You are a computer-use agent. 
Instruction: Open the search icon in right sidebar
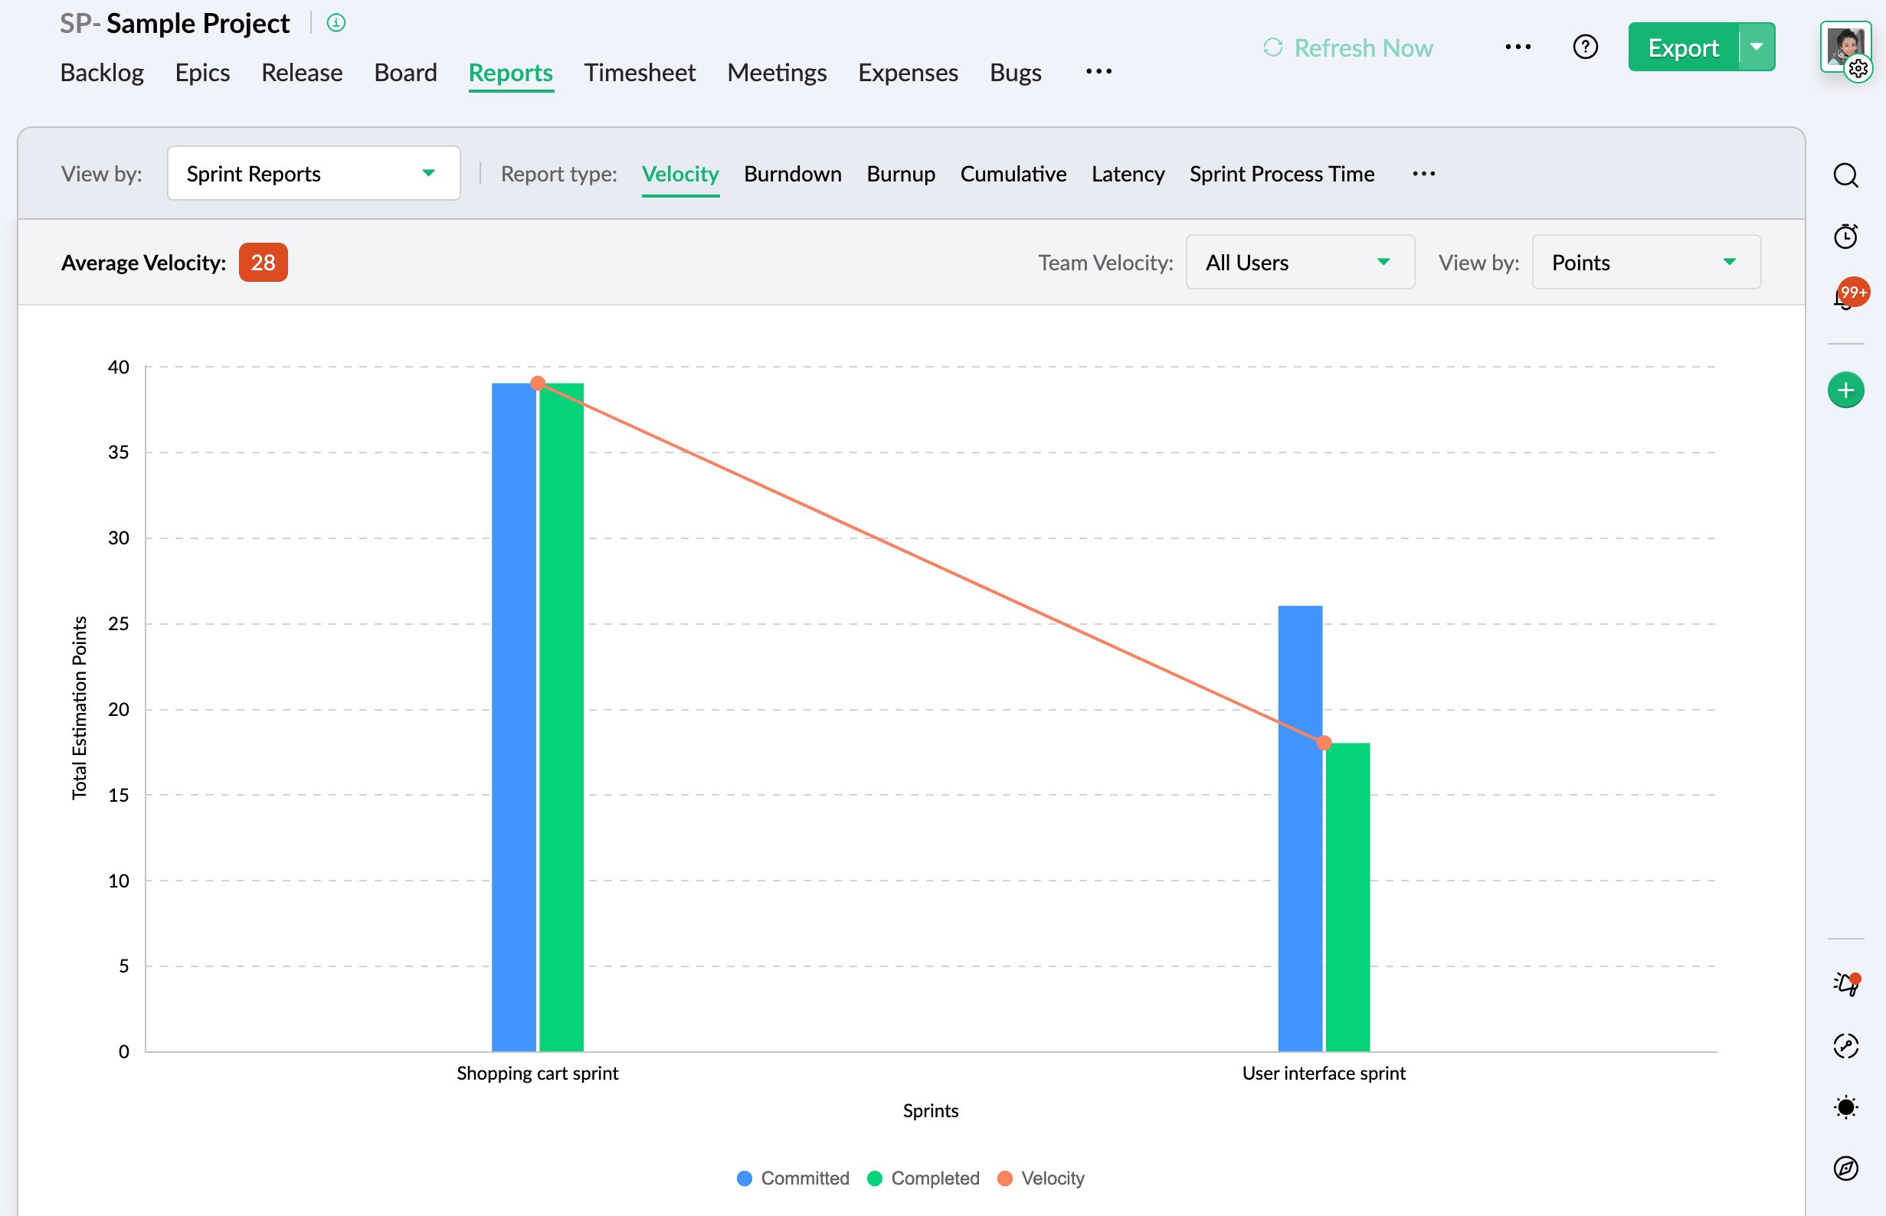(x=1845, y=175)
